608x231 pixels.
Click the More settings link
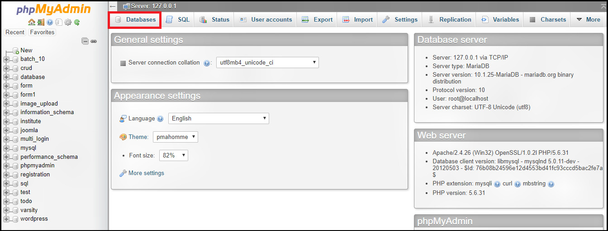point(146,173)
